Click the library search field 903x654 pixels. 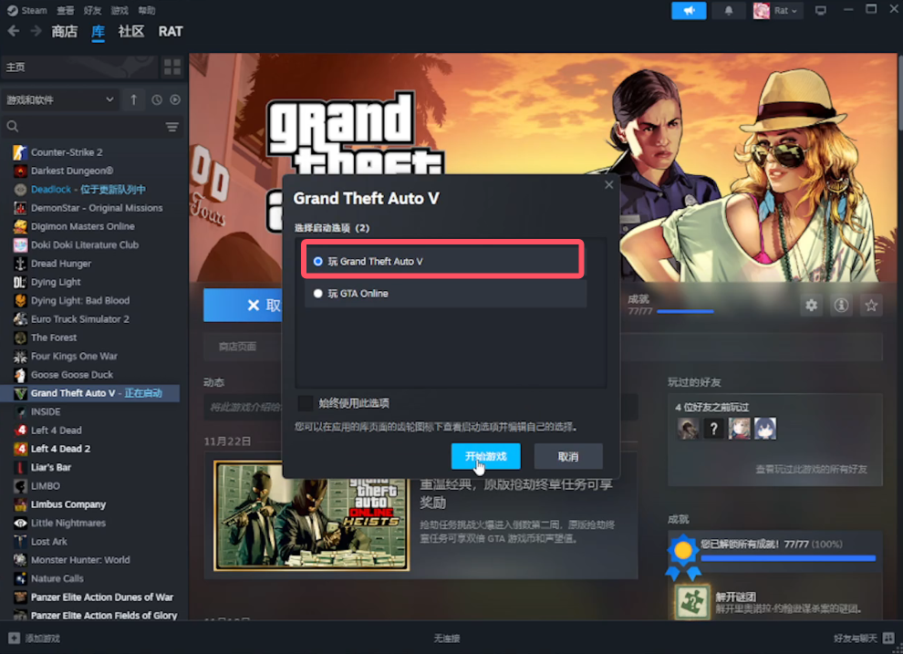pos(92,127)
